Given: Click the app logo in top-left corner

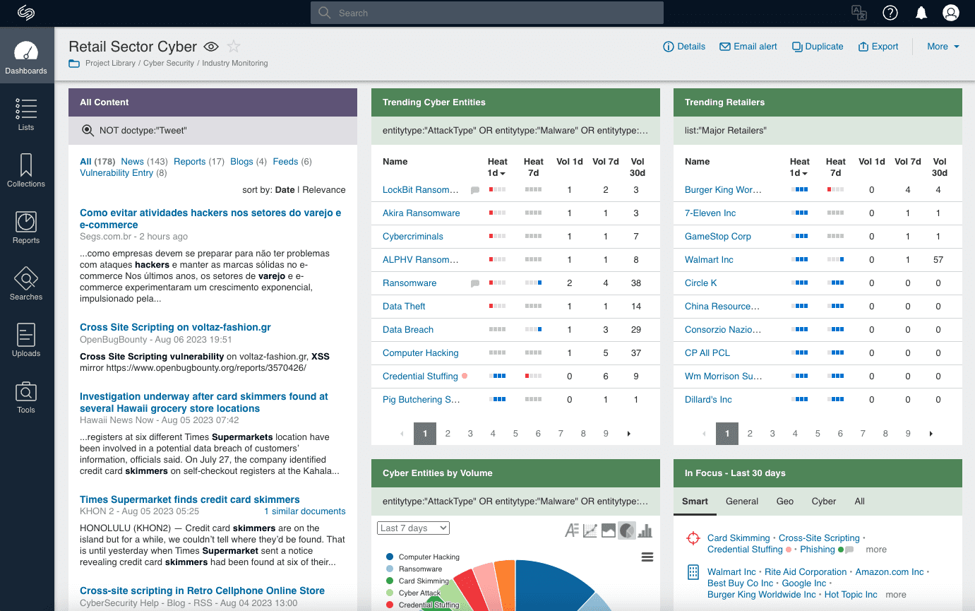Looking at the screenshot, I should click(26, 13).
